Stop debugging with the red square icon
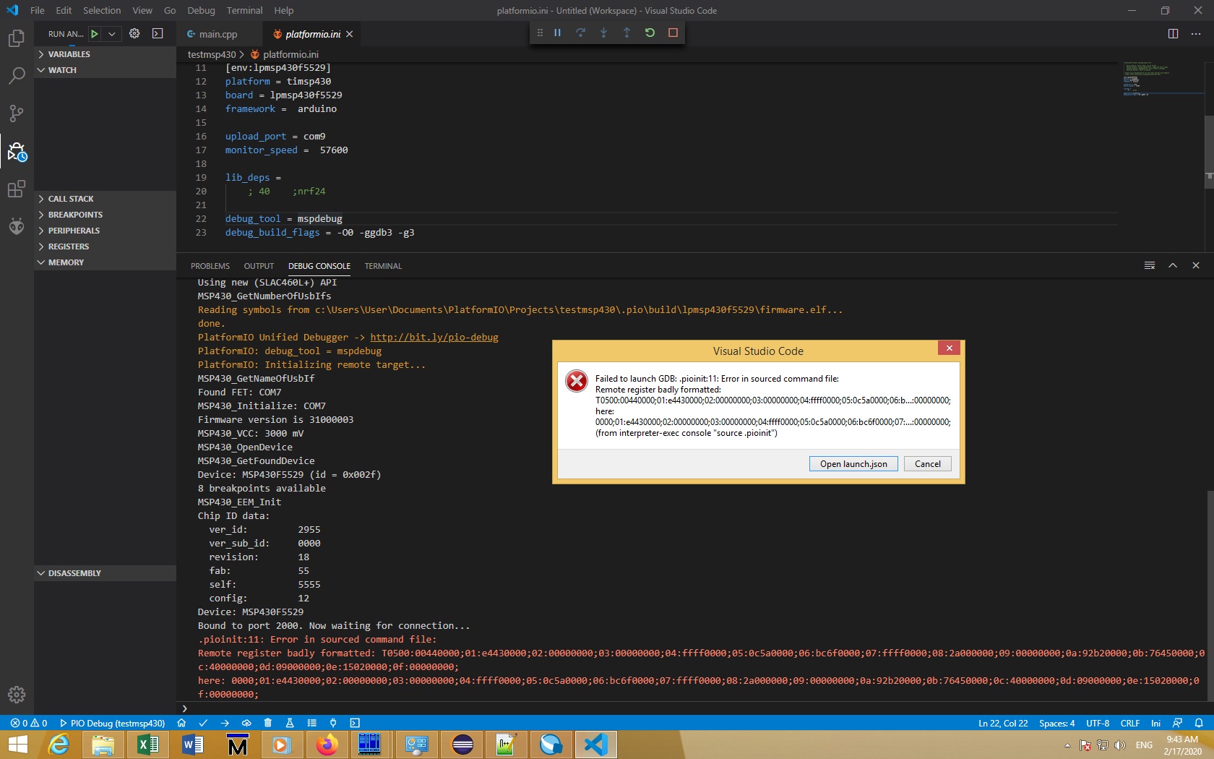The image size is (1214, 759). 673,33
